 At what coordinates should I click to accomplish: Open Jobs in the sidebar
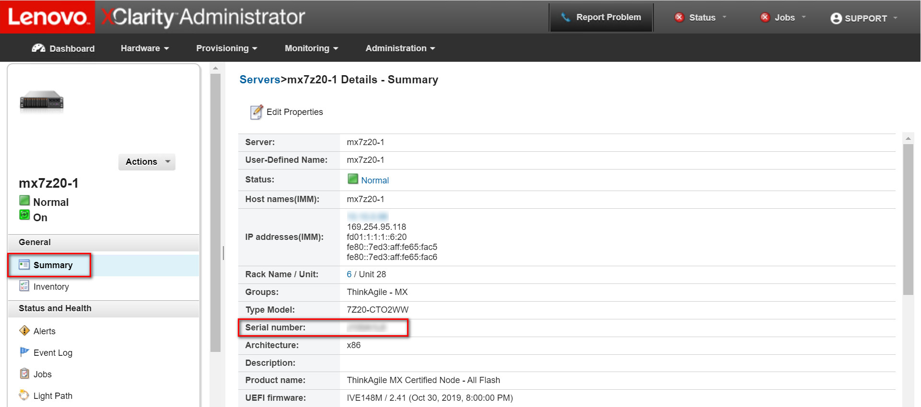[x=43, y=374]
